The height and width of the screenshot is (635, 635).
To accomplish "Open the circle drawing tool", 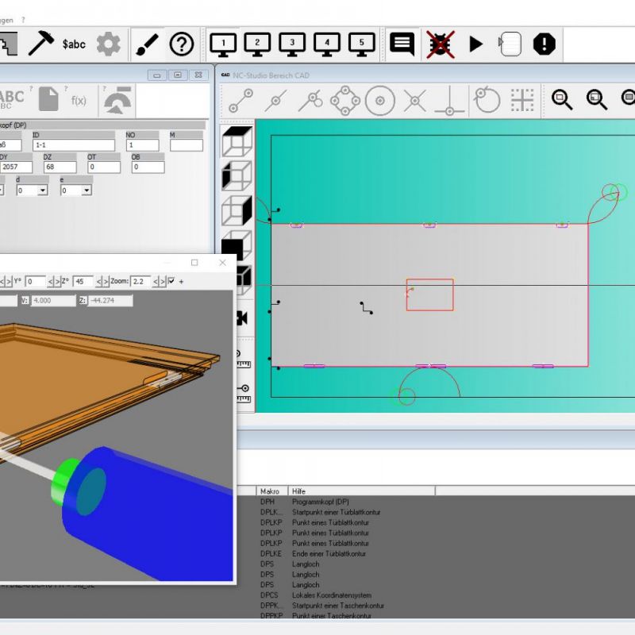I will [x=382, y=101].
